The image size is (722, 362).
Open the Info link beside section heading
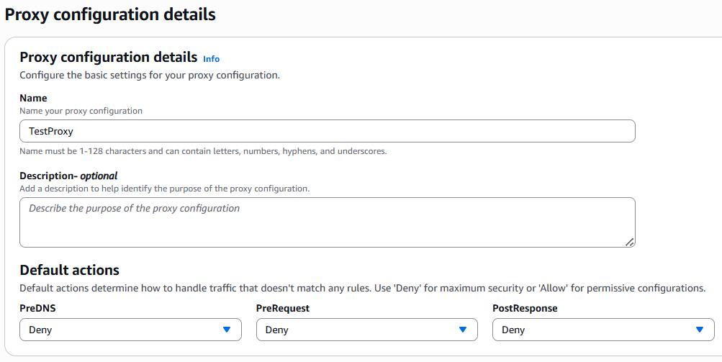click(211, 59)
